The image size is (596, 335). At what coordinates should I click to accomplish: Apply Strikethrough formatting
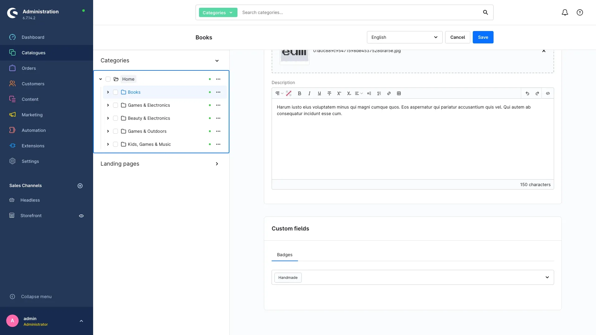click(329, 93)
